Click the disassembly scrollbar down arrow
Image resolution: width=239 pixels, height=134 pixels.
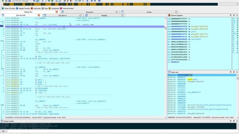click(166, 118)
